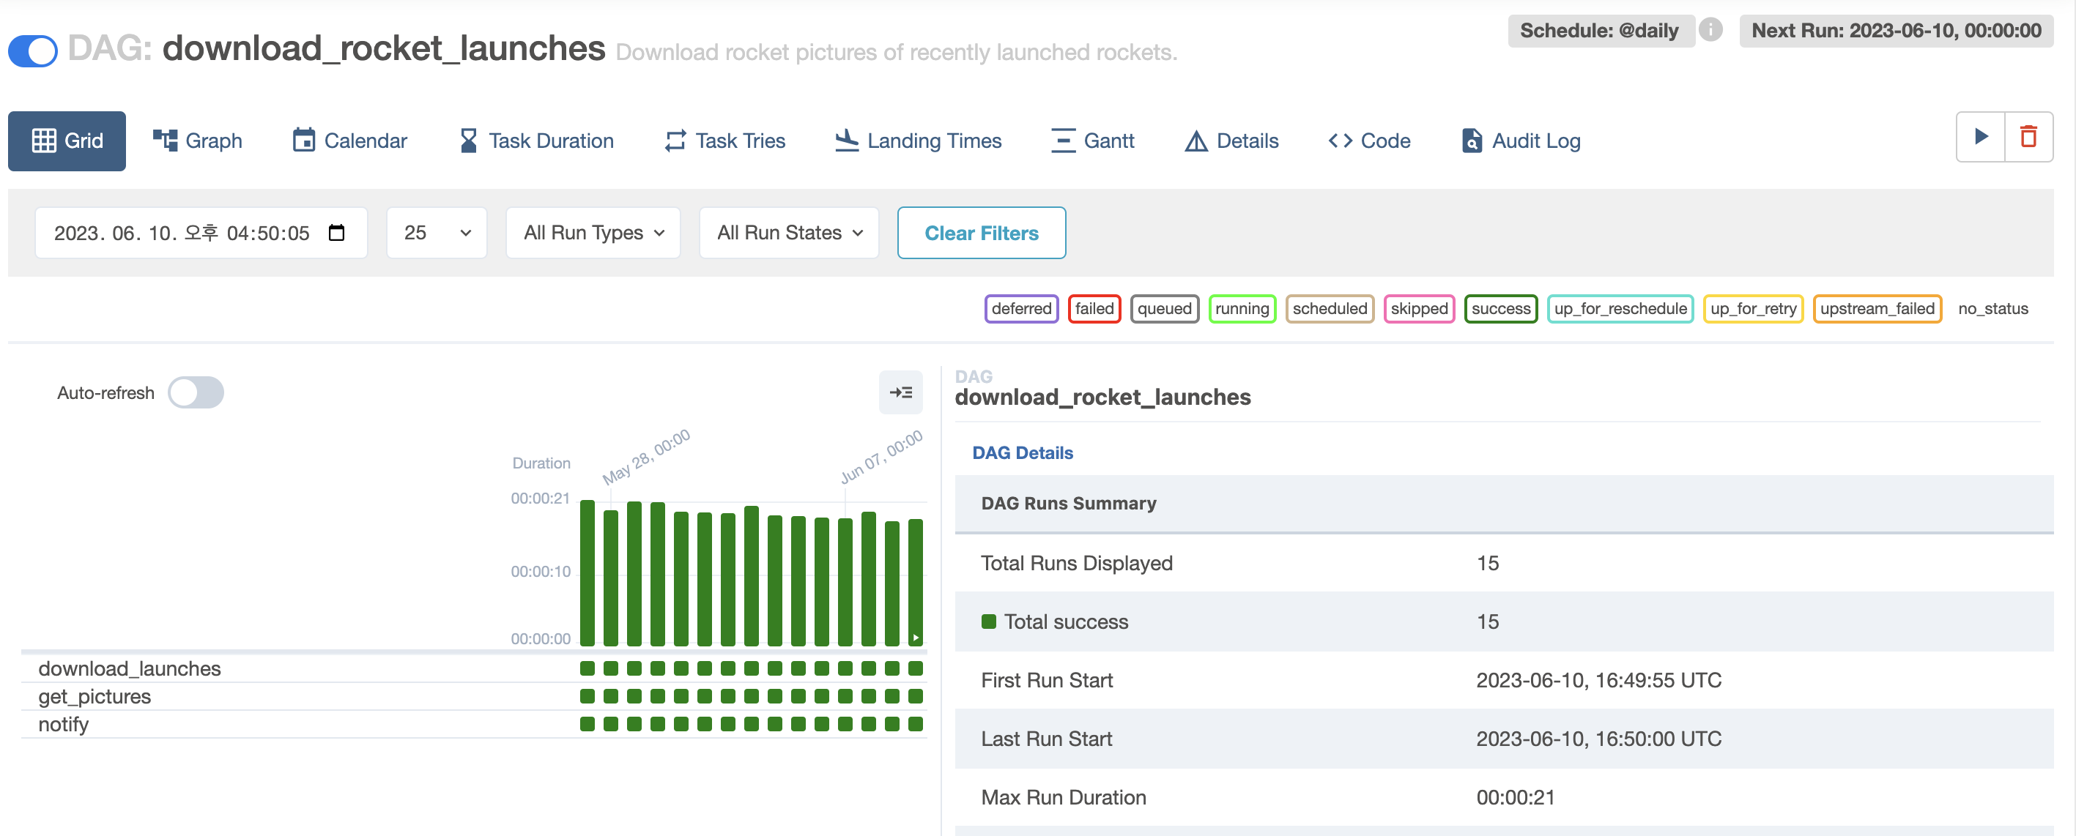Select the download_launches task row
Screen dimensions: 2076x836
point(130,668)
